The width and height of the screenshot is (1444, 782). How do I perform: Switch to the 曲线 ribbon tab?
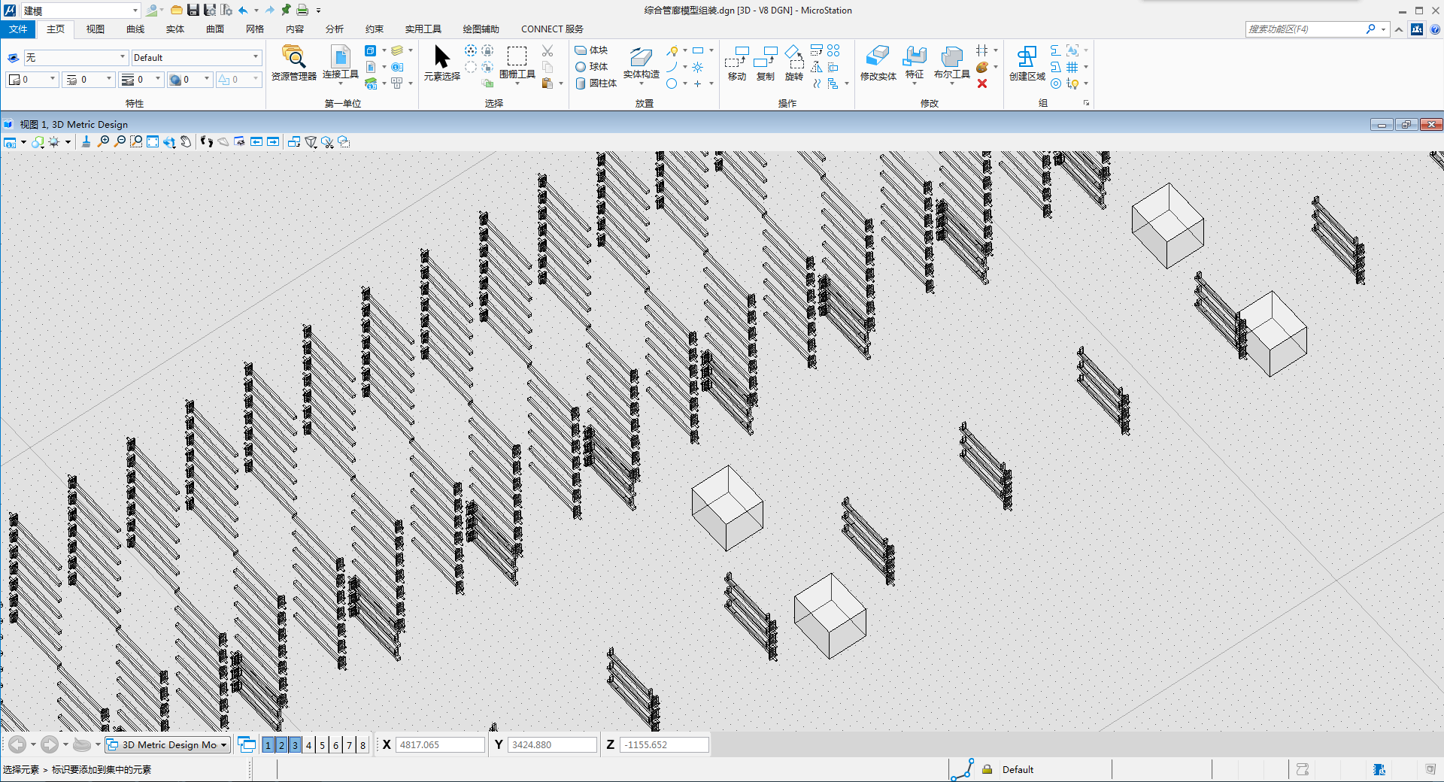coord(135,29)
